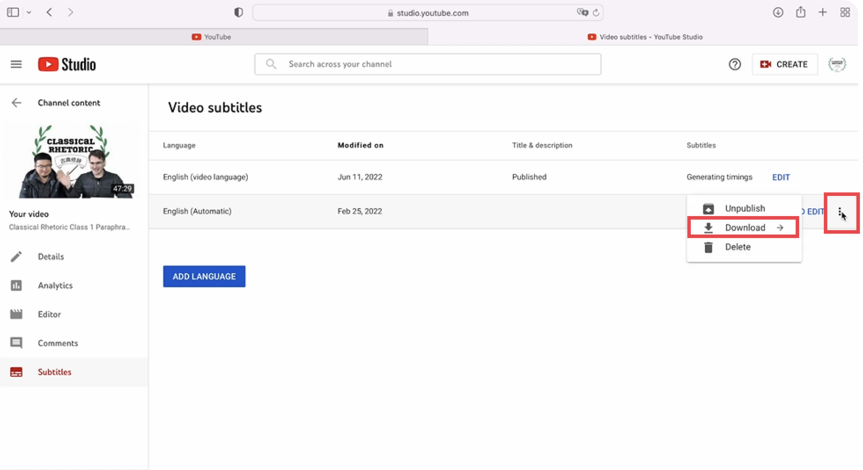Screen dimensions: 863x470
Task: Click the Safari share icon
Action: 800,12
